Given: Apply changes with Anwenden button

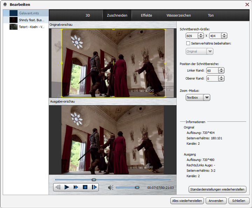Looking at the screenshot, I should coord(216,201).
